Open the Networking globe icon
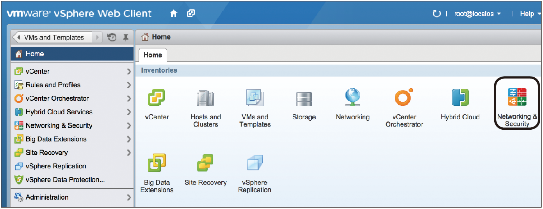Screen dimensions: 543x209 pyautogui.click(x=353, y=98)
